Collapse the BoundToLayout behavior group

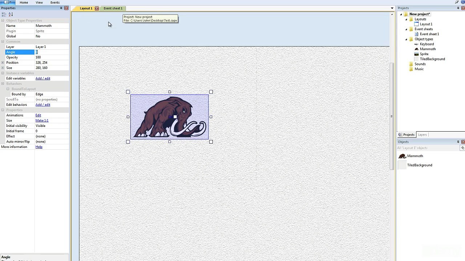point(8,89)
